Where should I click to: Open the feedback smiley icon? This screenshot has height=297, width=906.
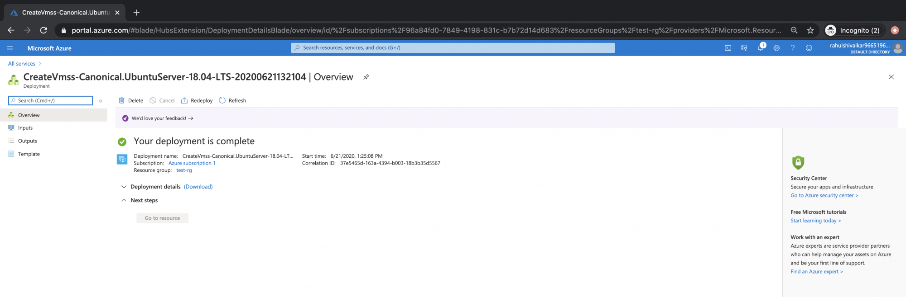pyautogui.click(x=809, y=48)
